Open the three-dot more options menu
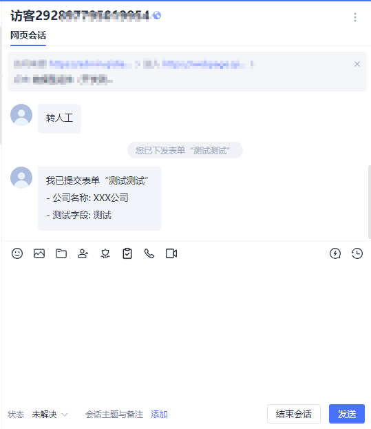The height and width of the screenshot is (429, 371). 355,17
